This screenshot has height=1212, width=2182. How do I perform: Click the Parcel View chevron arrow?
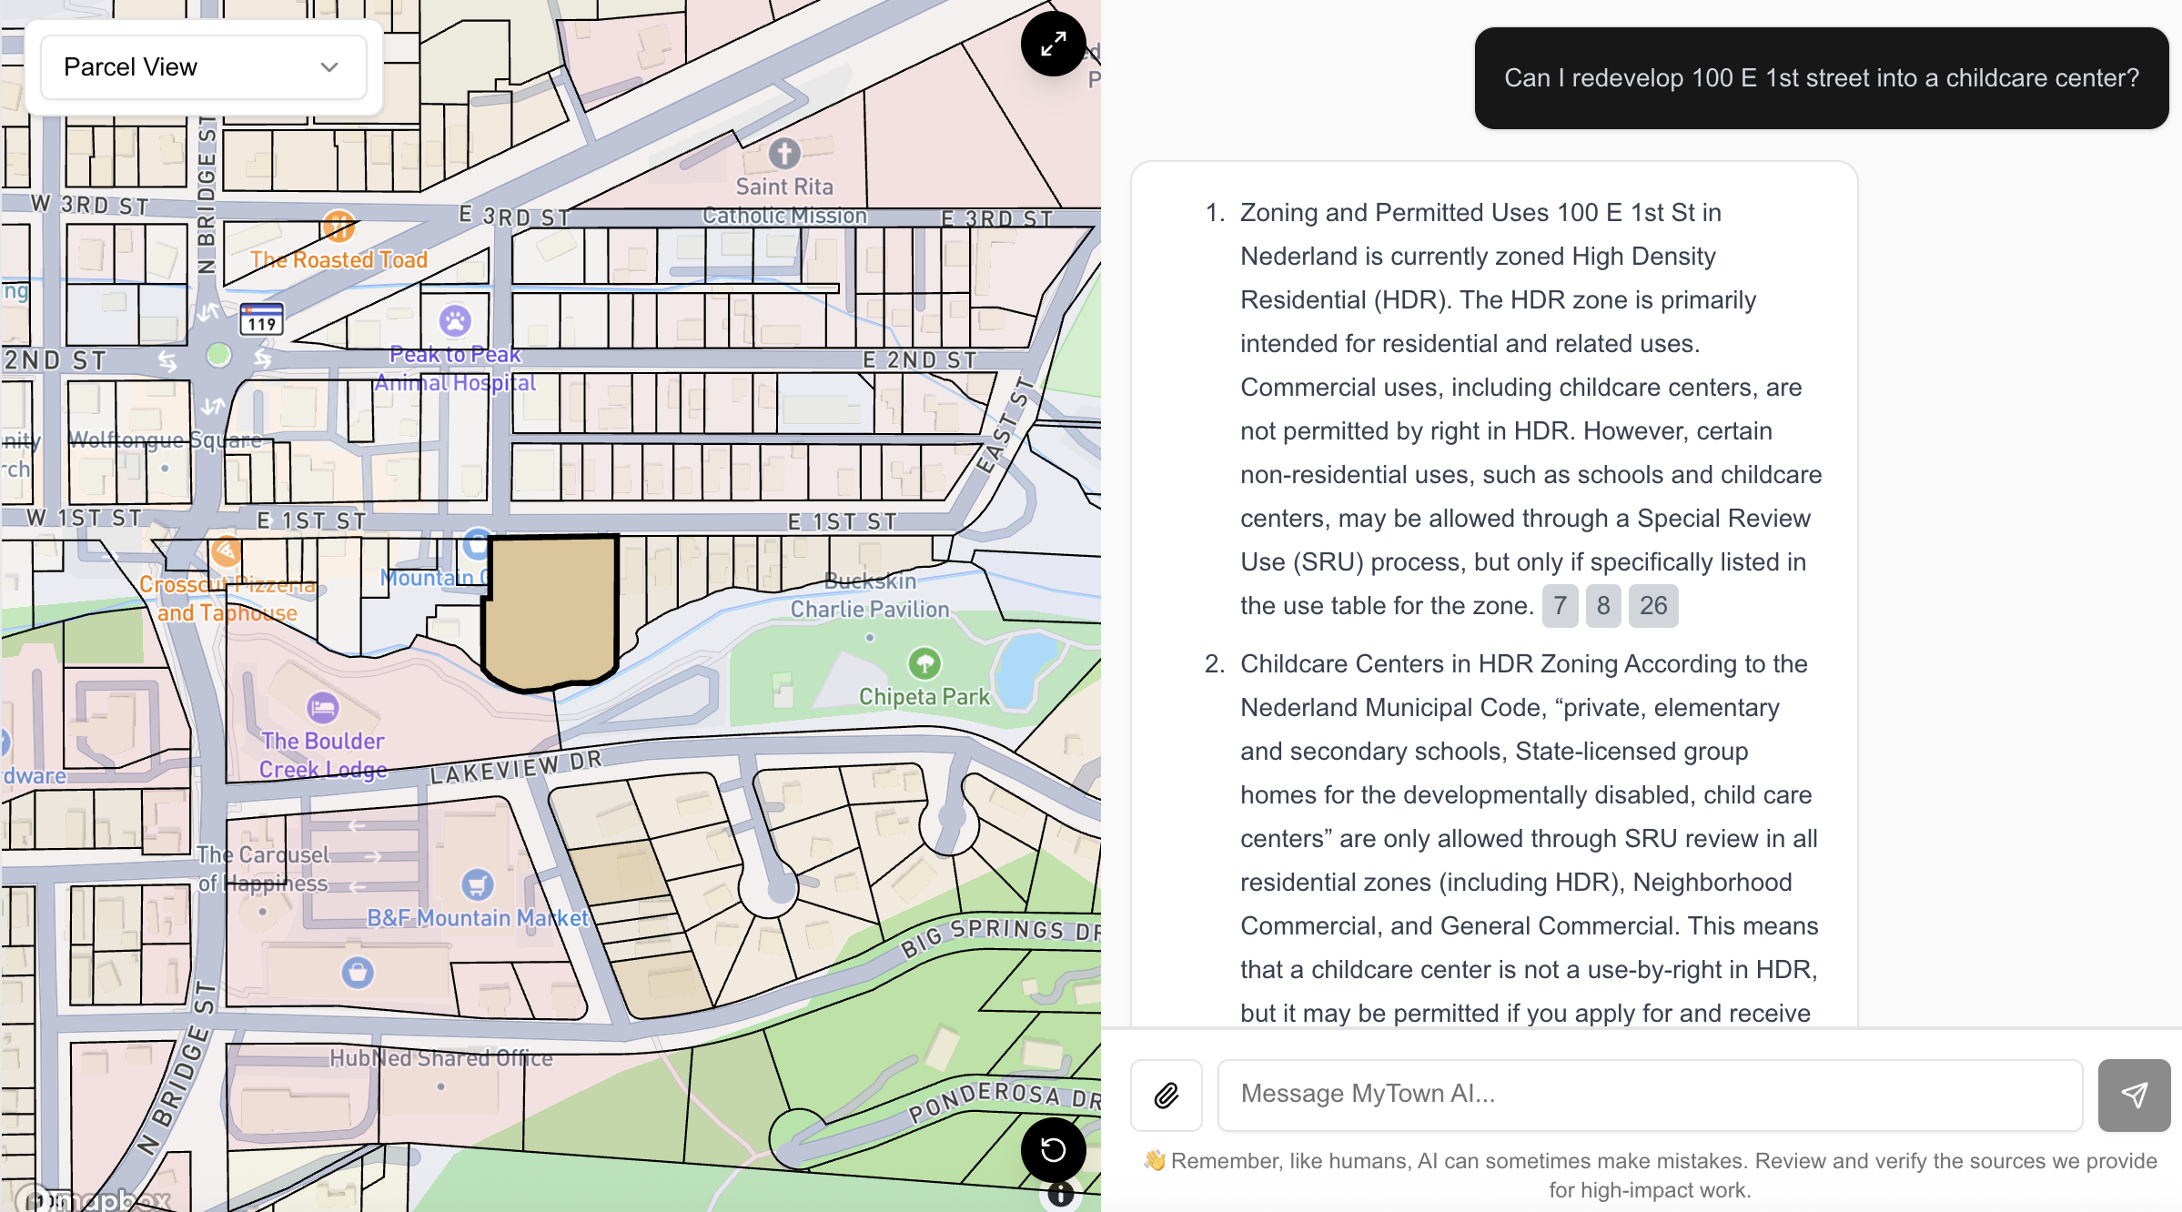click(x=329, y=66)
